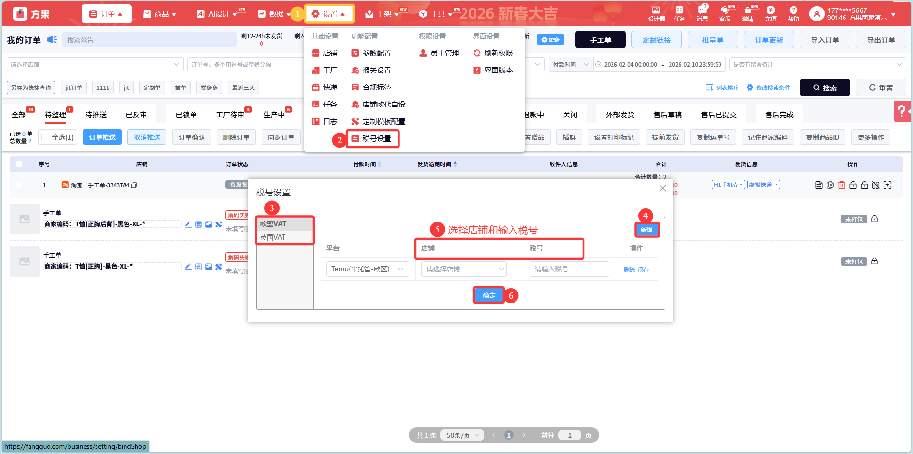Click the red question mark help float
913x454 pixels.
902,112
